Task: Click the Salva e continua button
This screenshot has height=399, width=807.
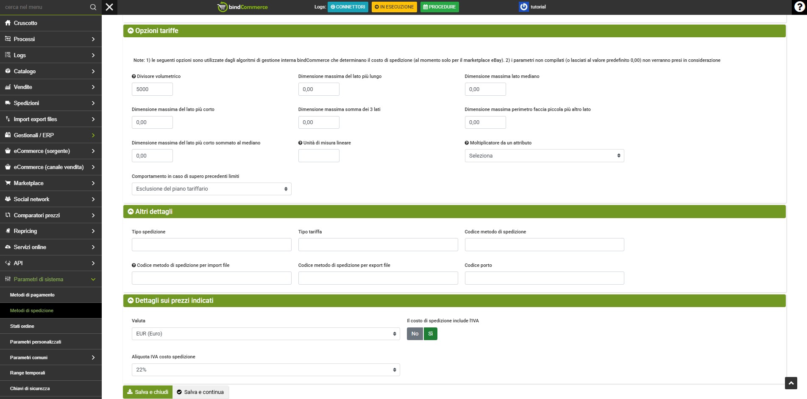Action: [200, 392]
